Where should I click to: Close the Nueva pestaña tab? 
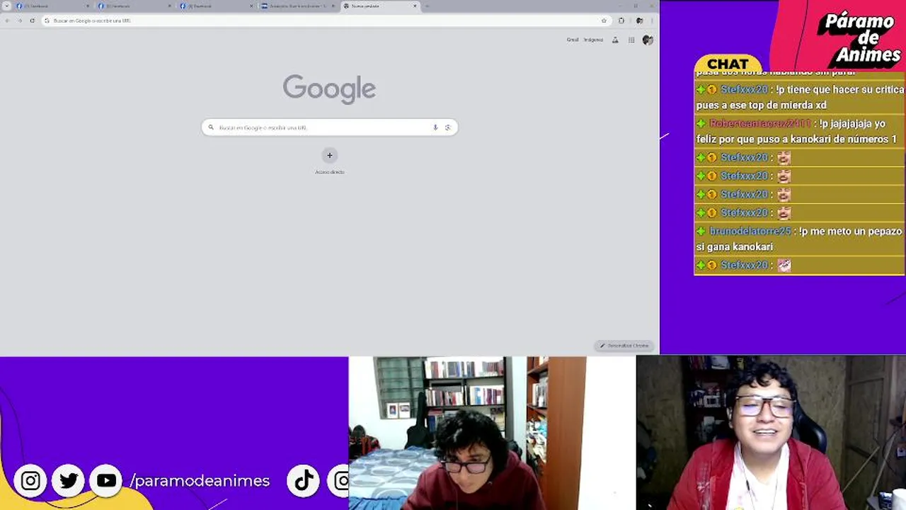(415, 6)
